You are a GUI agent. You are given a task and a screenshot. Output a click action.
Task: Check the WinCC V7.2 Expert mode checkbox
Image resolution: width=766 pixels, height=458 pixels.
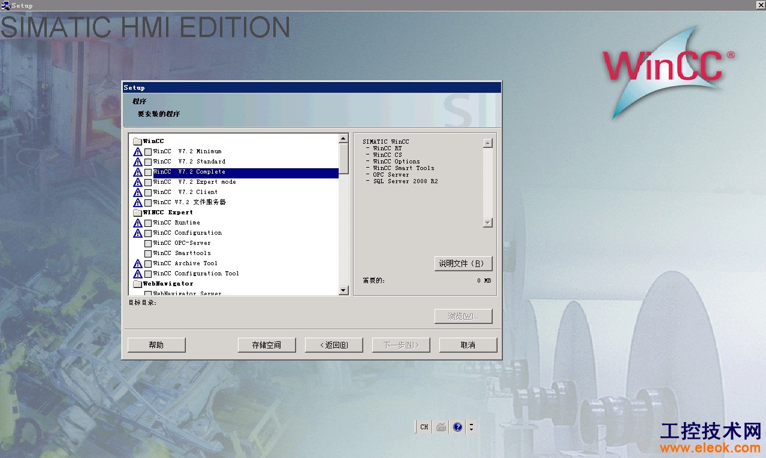[x=148, y=183]
